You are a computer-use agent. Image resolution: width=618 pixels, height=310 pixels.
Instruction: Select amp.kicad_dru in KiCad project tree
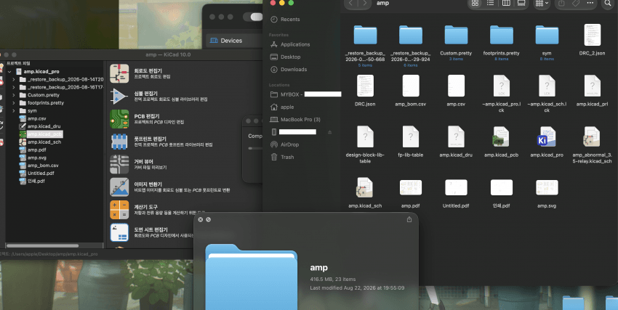click(x=44, y=126)
